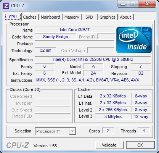The height and width of the screenshot is (153, 159).
Task: Go to the SPD tab
Action: click(89, 17)
